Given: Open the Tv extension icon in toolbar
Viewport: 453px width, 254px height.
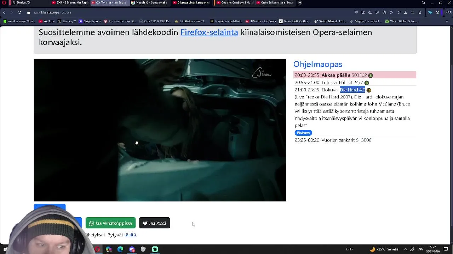Looking at the screenshot, I should (430, 12).
